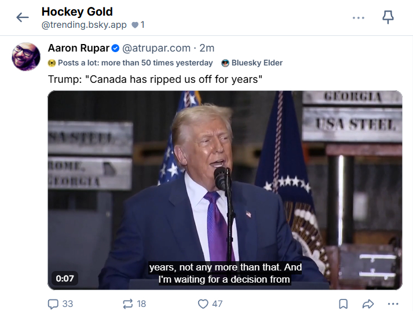Click the Bluesky Elder label badge
The image size is (413, 311).
(x=252, y=63)
